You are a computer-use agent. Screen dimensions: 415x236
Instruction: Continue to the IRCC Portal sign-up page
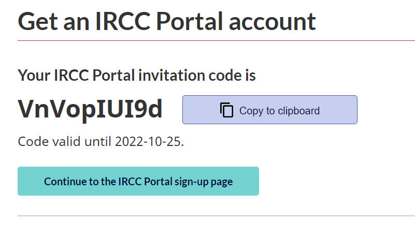(x=138, y=182)
